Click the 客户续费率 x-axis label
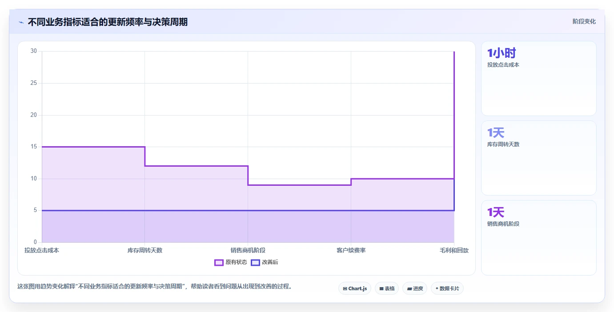614x312 pixels. click(x=351, y=250)
